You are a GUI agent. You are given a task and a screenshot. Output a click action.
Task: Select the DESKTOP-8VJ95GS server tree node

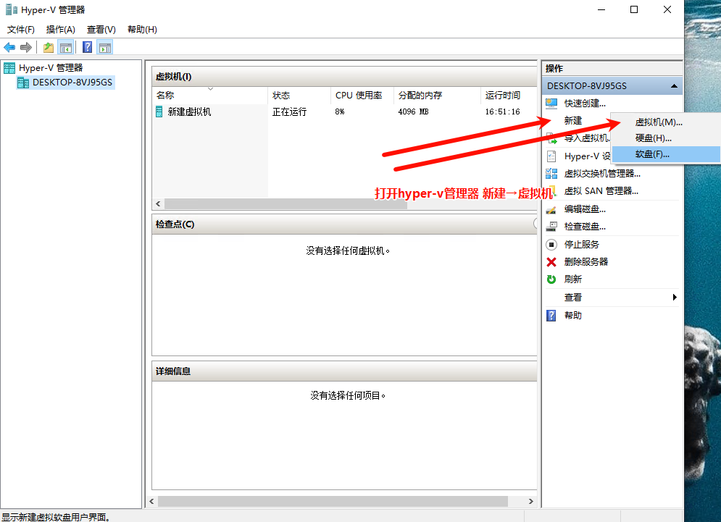72,83
